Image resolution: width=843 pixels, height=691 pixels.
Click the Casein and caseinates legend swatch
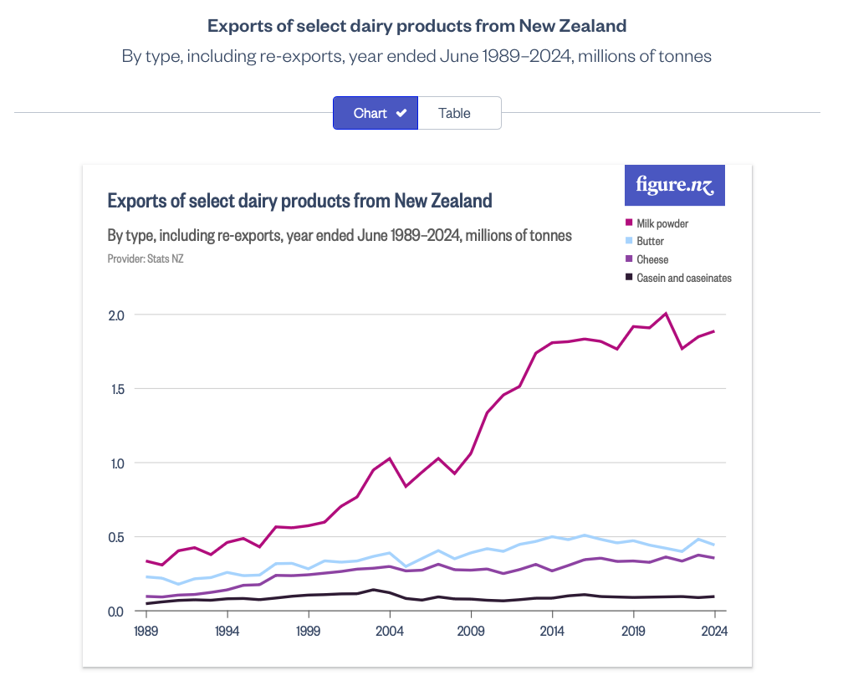point(628,278)
